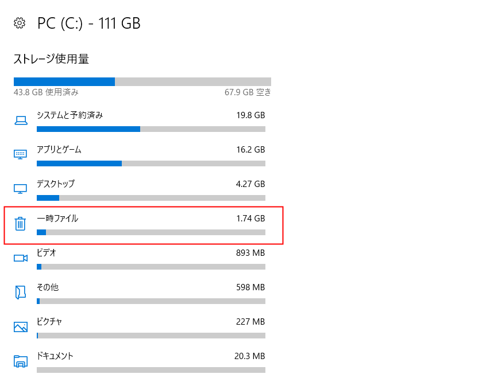This screenshot has height=374, width=486.
Task: Open the システムと予約済み storage category
Action: [x=70, y=115]
